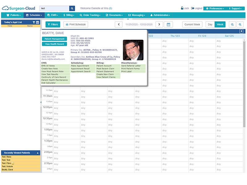247x185 pixels.
Task: Focus the patient search field
Action: point(54,8)
